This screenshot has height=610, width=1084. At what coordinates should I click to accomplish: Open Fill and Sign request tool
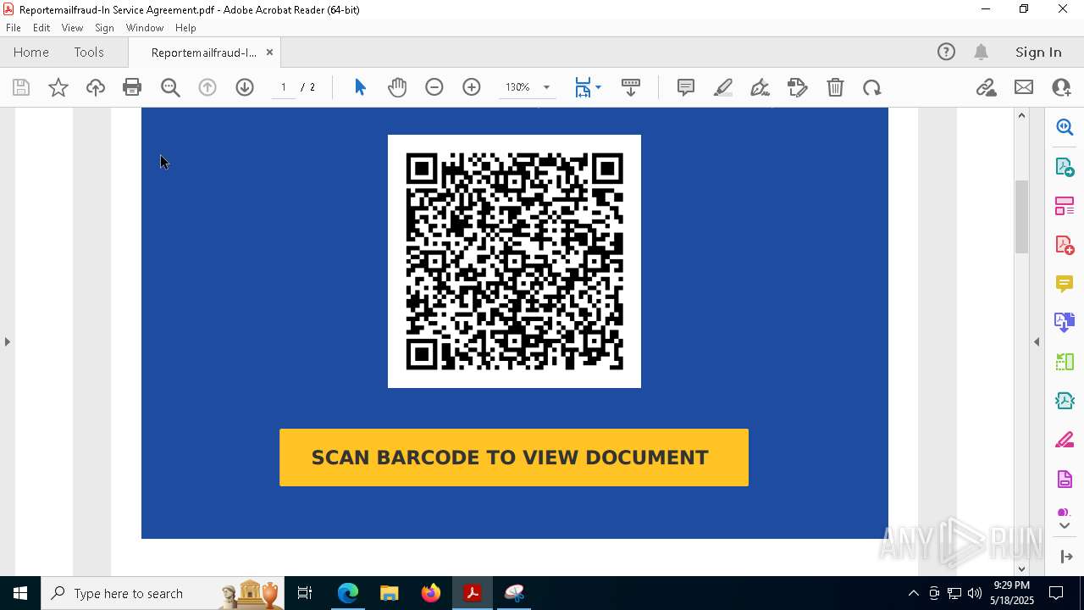[798, 87]
